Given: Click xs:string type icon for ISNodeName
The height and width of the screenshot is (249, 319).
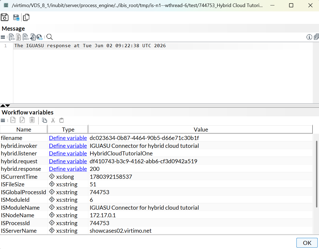Looking at the screenshot, I should point(52,215).
